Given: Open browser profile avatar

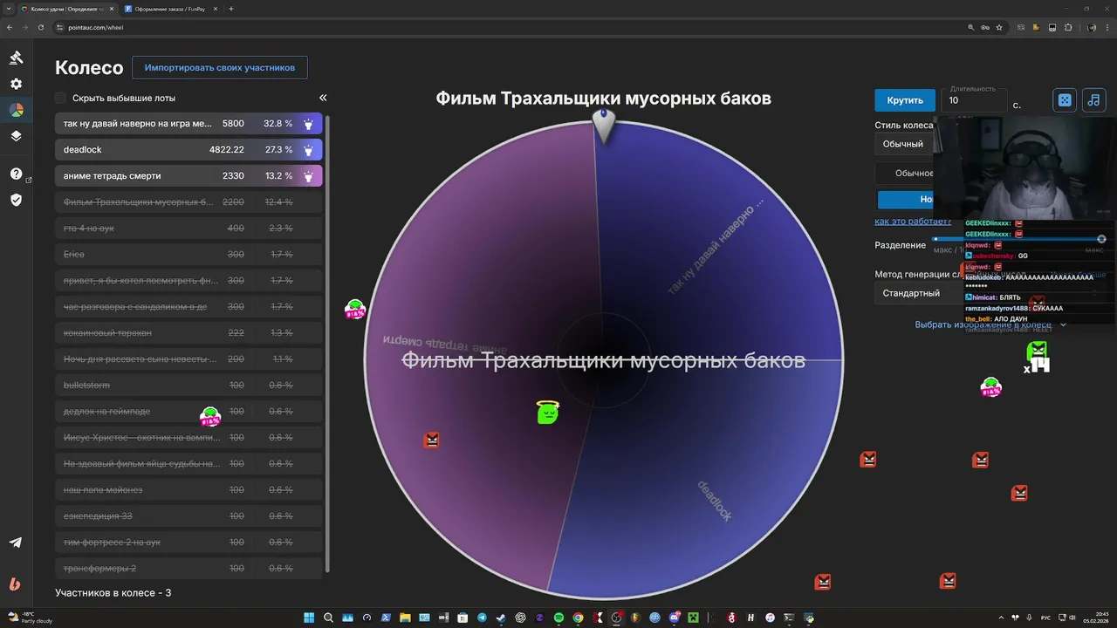Looking at the screenshot, I should pyautogui.click(x=1092, y=27).
